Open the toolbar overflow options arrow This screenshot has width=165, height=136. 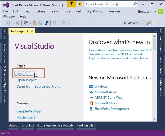click(154, 24)
